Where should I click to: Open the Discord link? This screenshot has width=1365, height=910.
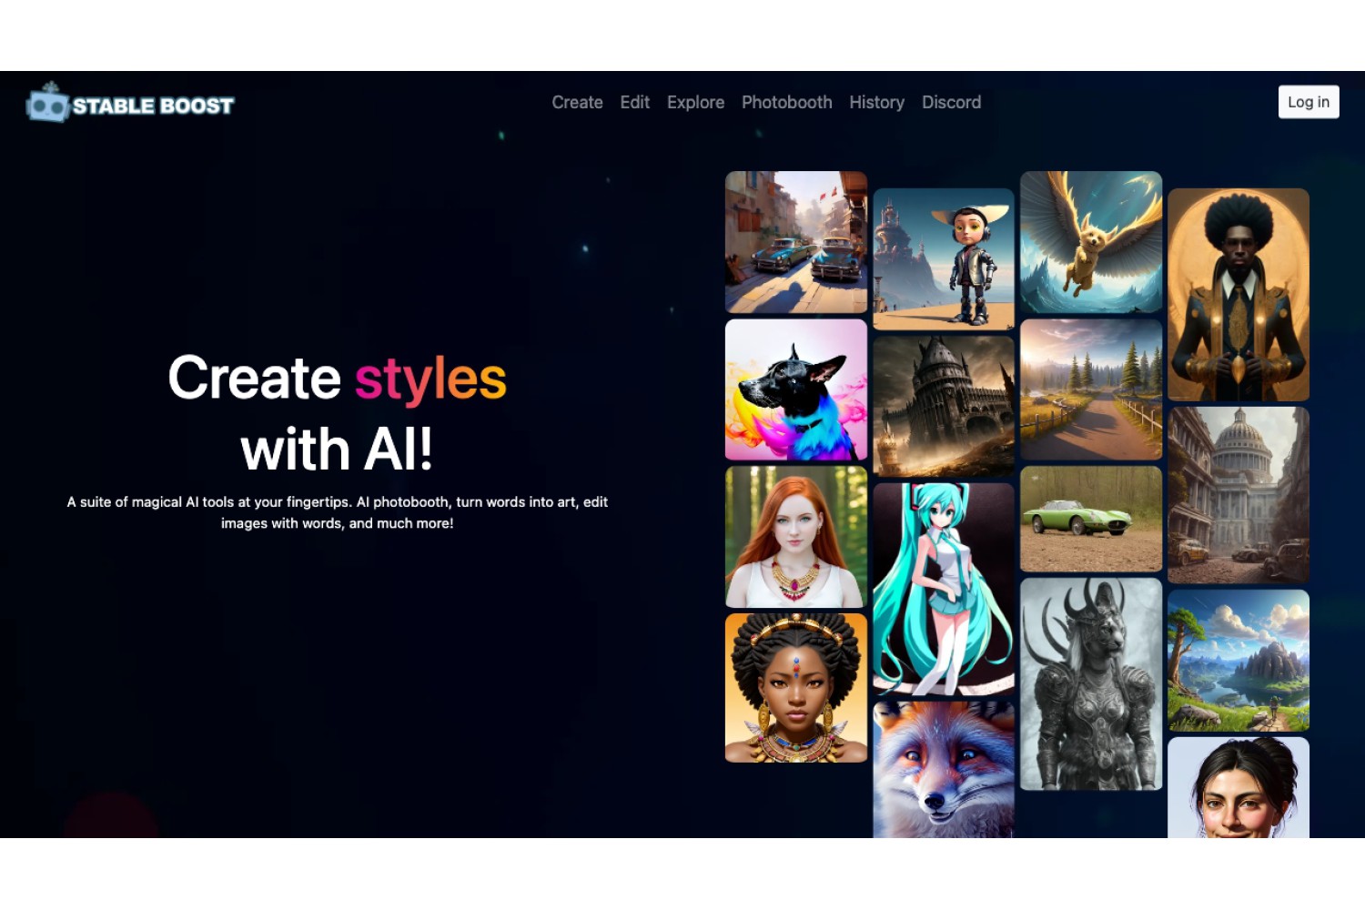[951, 102]
